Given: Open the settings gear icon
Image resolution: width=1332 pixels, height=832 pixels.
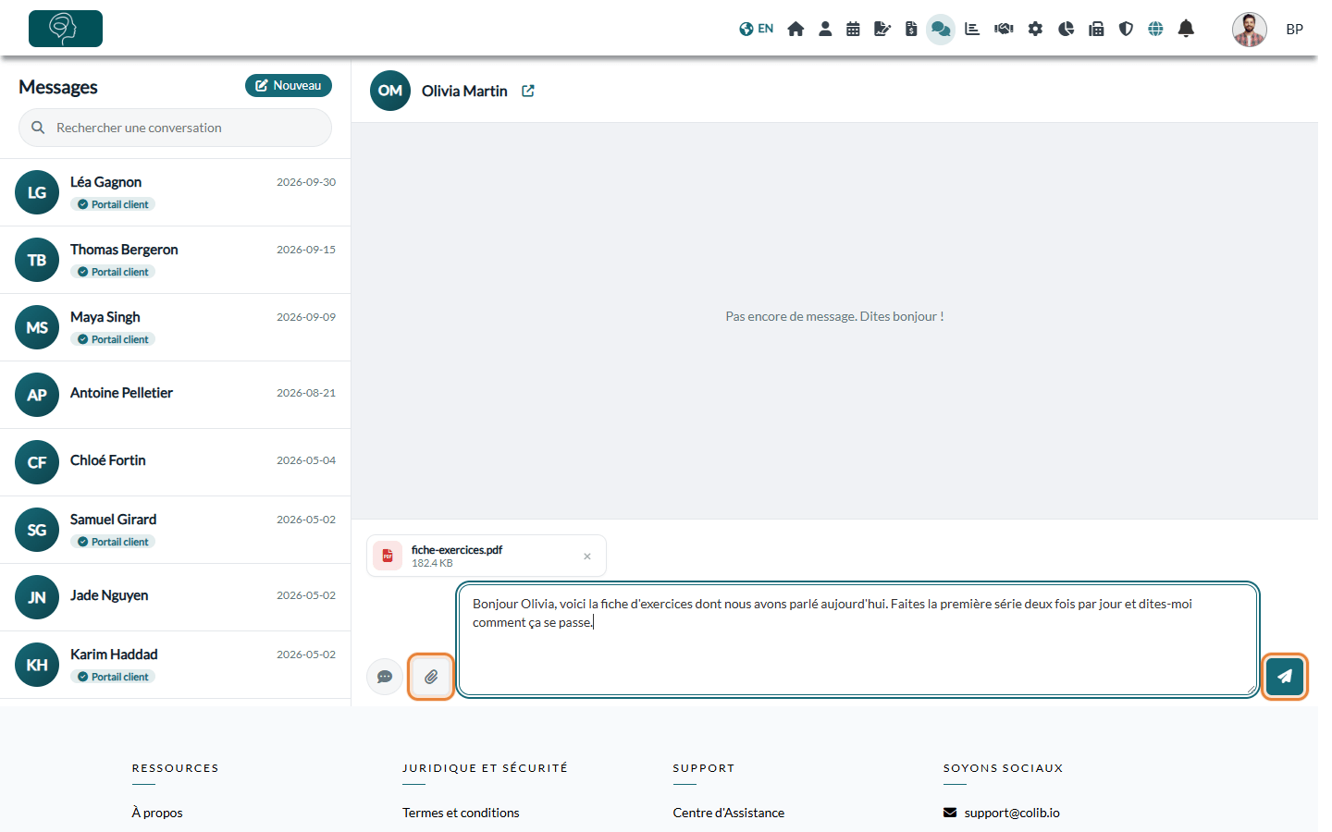Looking at the screenshot, I should 1035,29.
